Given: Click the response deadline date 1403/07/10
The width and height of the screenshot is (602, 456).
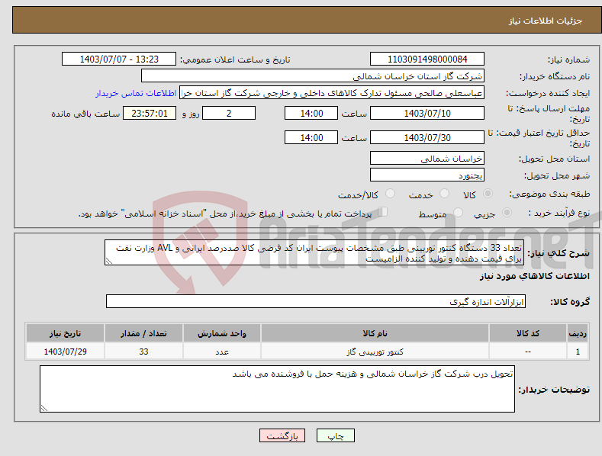Looking at the screenshot, I should [427, 113].
